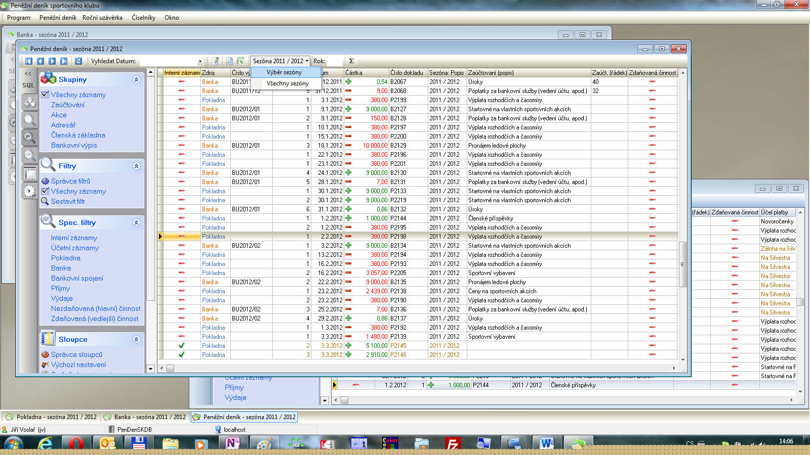Click the sum sigma icon

[351, 61]
